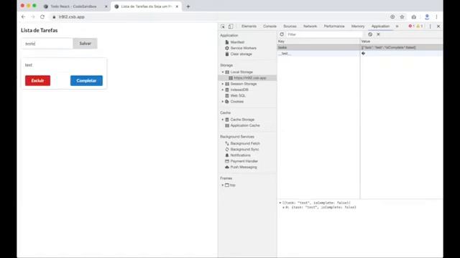Expand the Cookies node

(x=223, y=102)
